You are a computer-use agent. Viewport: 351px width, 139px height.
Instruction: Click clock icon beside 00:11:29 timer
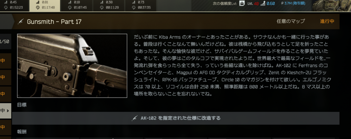coord(102,8)
